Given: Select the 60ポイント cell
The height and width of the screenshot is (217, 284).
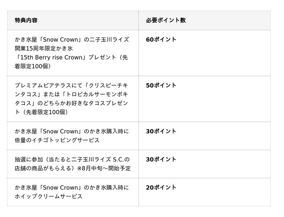Looking at the screenshot, I should [161, 40].
